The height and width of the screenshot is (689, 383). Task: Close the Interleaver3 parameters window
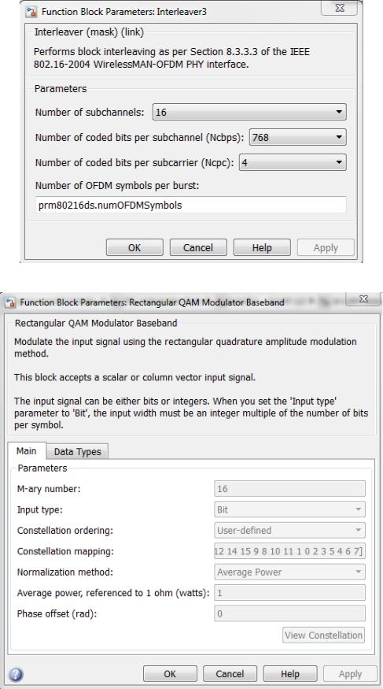340,7
